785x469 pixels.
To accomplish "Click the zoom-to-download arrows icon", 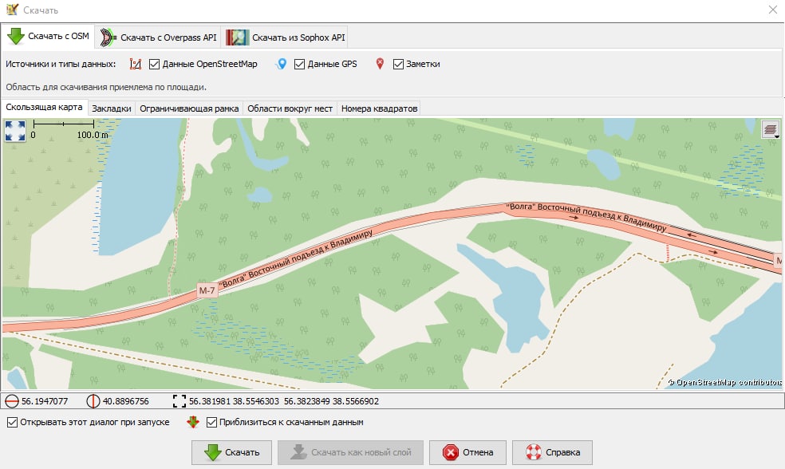I will coord(193,422).
